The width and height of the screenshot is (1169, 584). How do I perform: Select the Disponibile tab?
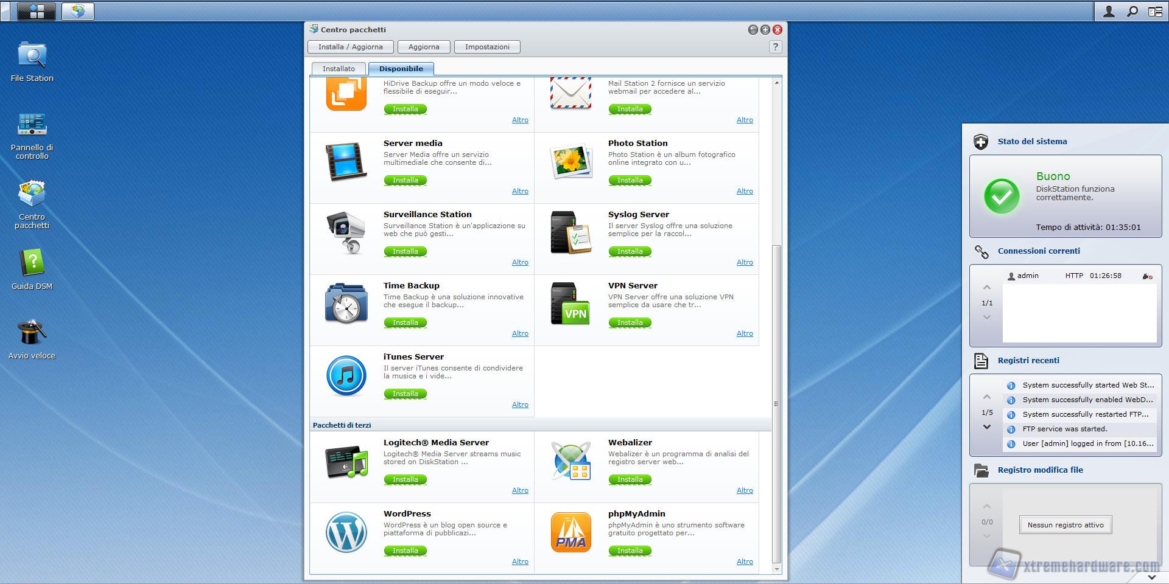point(401,69)
